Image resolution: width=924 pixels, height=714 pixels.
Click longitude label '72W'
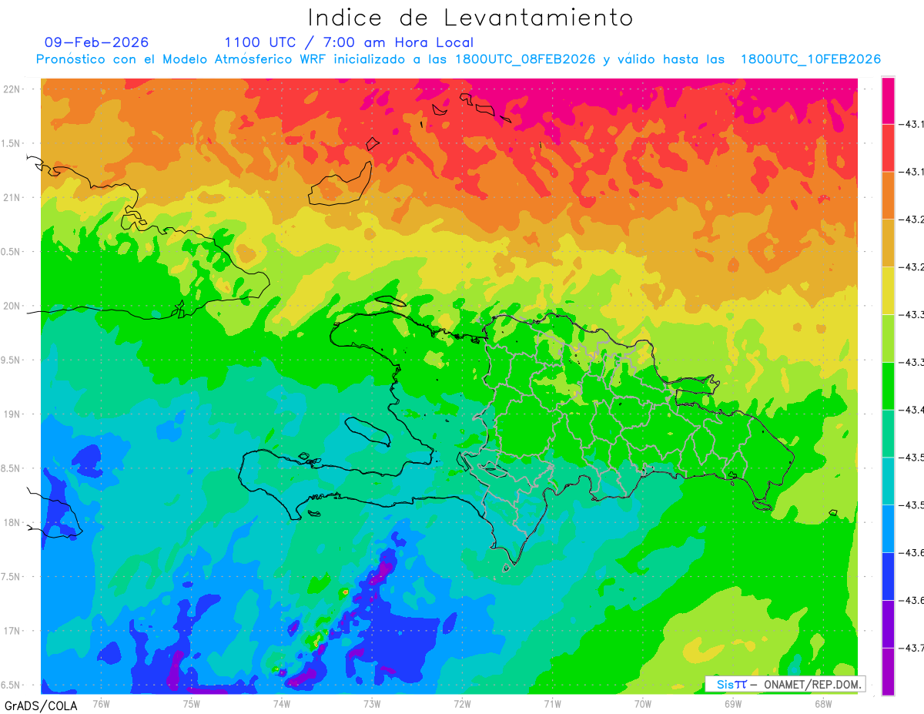[462, 702]
